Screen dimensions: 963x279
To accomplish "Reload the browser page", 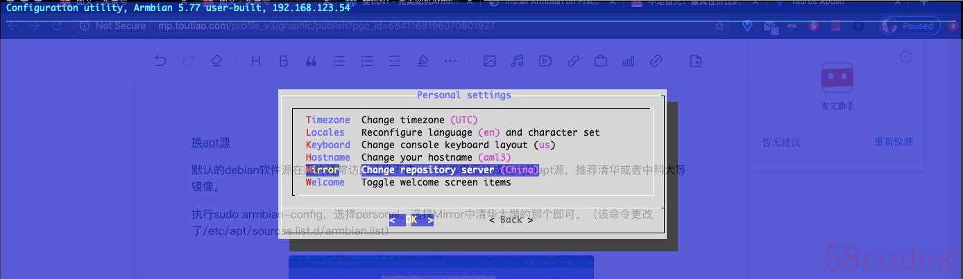I will [x=58, y=26].
